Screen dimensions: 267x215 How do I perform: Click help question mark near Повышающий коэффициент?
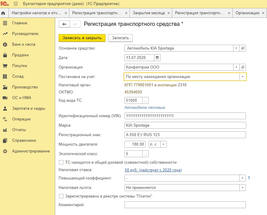249,178
